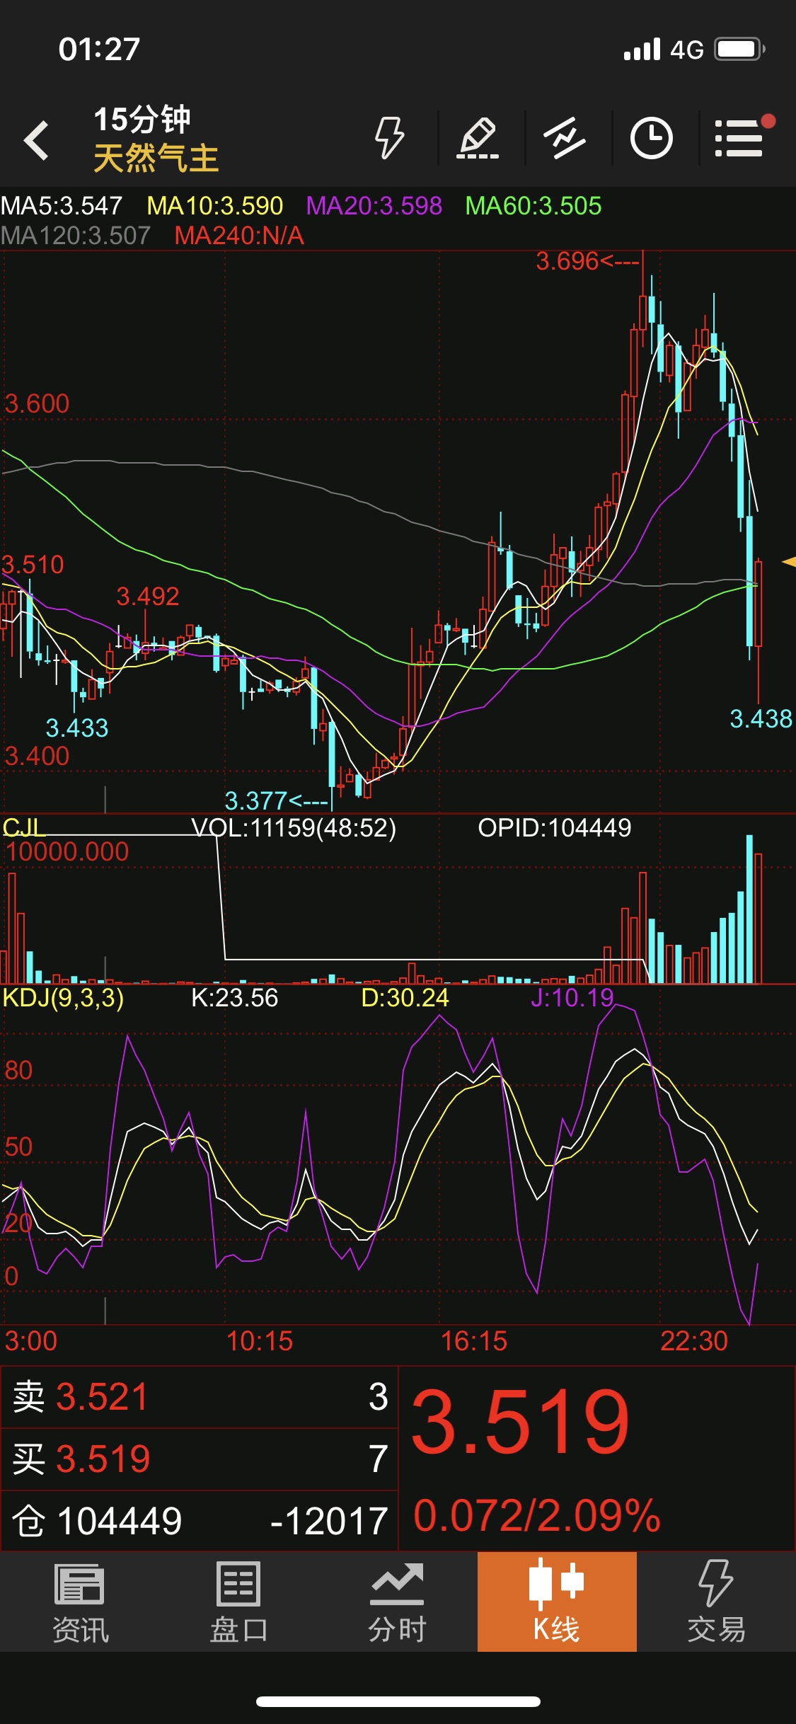
Task: Tap the 3.696 high price marker
Action: click(x=587, y=262)
